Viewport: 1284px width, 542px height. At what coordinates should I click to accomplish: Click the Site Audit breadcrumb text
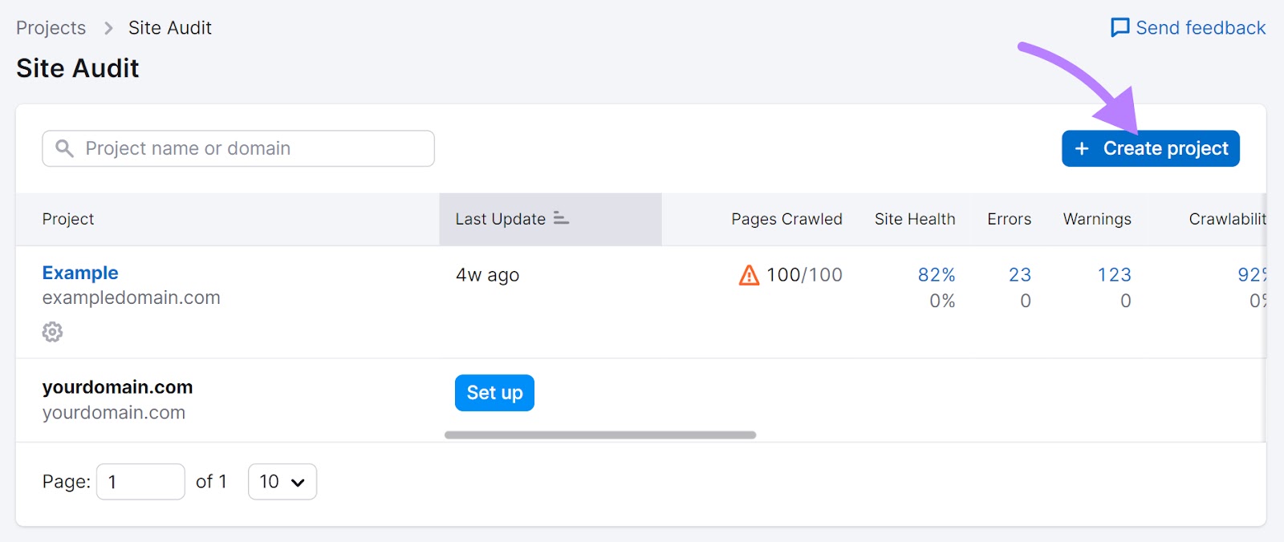tap(170, 28)
